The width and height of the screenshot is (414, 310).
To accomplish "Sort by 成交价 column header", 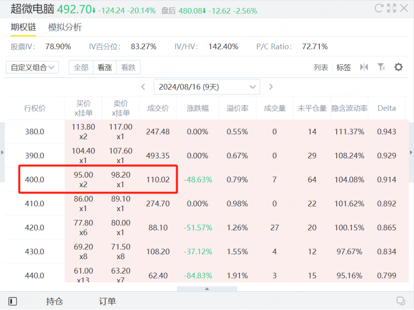I will (x=158, y=108).
